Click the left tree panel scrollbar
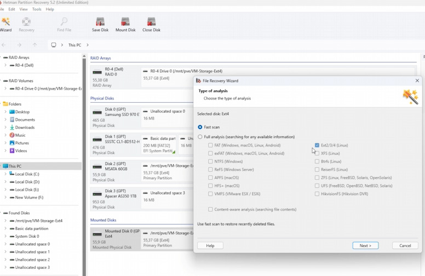Image resolution: width=425 pixels, height=276 pixels. pyautogui.click(x=84, y=165)
